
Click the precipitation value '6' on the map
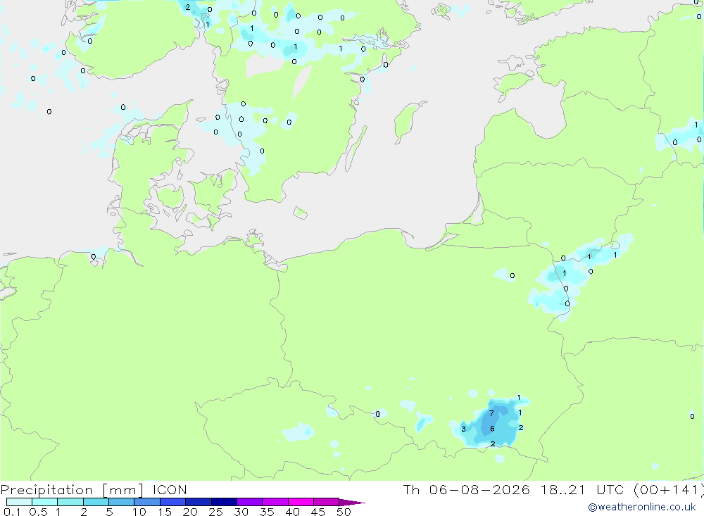pos(492,429)
